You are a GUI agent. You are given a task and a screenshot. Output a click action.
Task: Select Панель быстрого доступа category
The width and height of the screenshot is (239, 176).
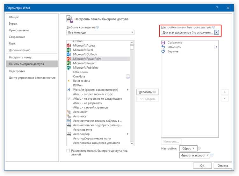pos(32,64)
